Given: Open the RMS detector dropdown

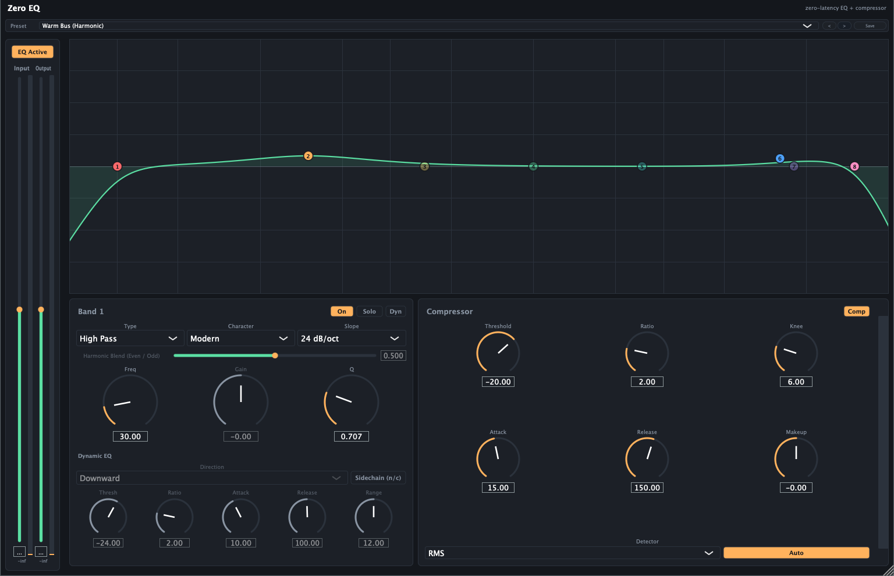Looking at the screenshot, I should 573,553.
